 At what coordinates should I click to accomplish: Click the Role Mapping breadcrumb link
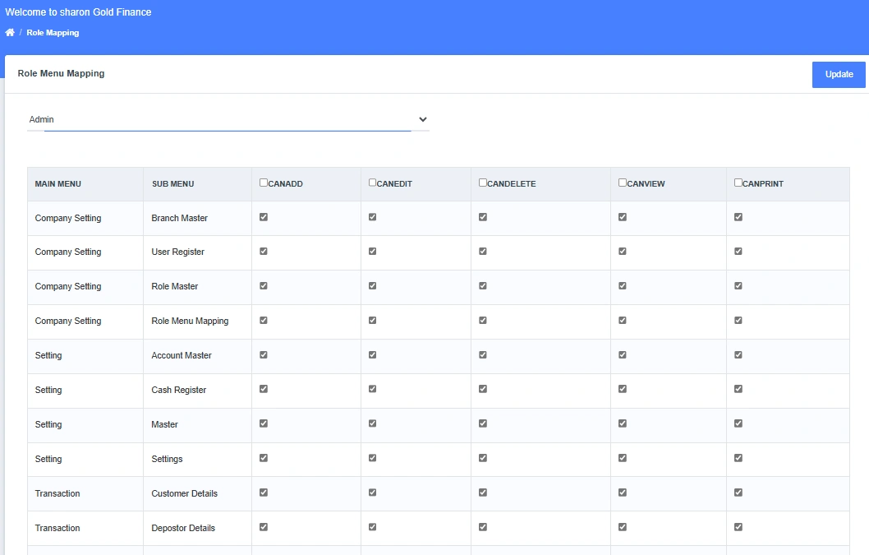coord(53,33)
